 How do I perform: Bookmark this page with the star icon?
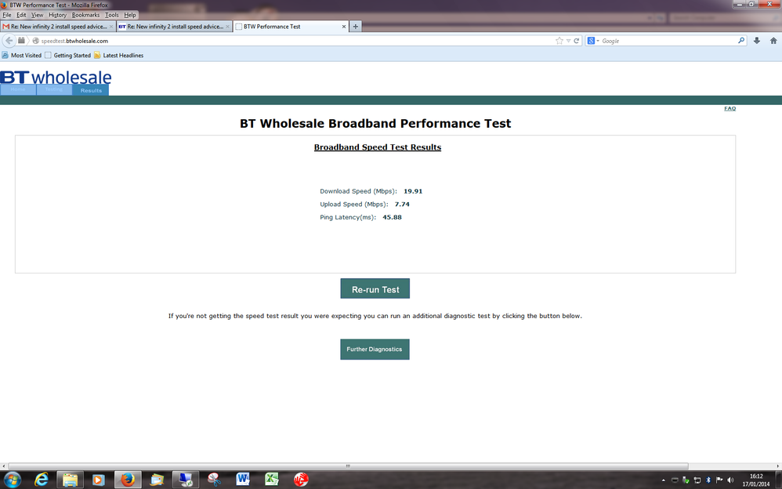pyautogui.click(x=559, y=41)
